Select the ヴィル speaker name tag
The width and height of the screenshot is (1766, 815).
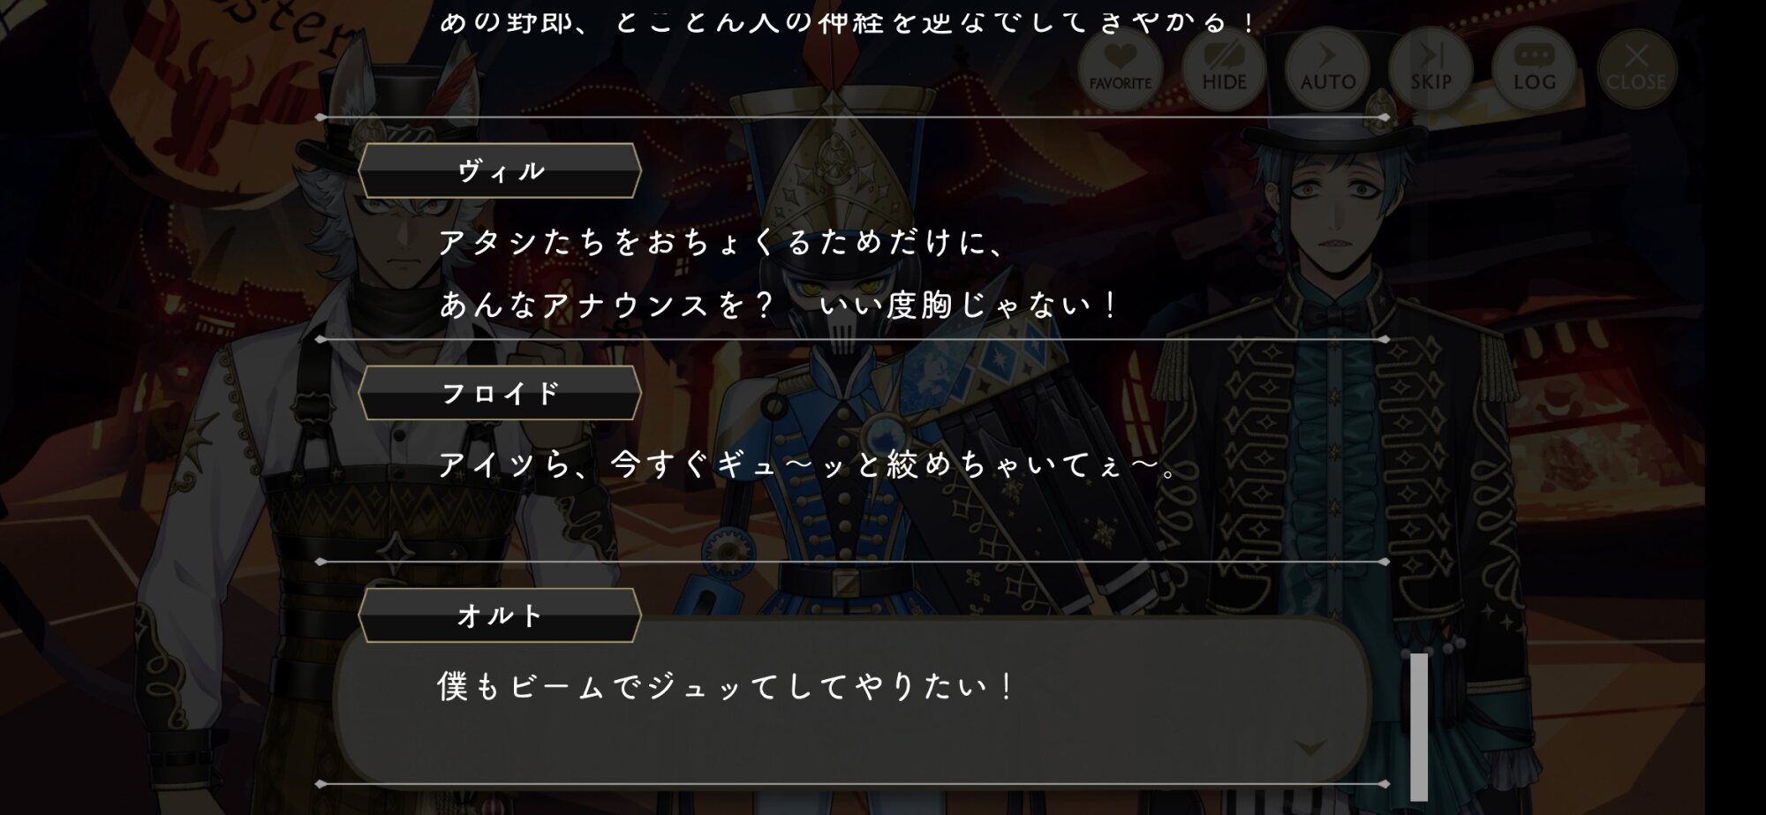(500, 170)
